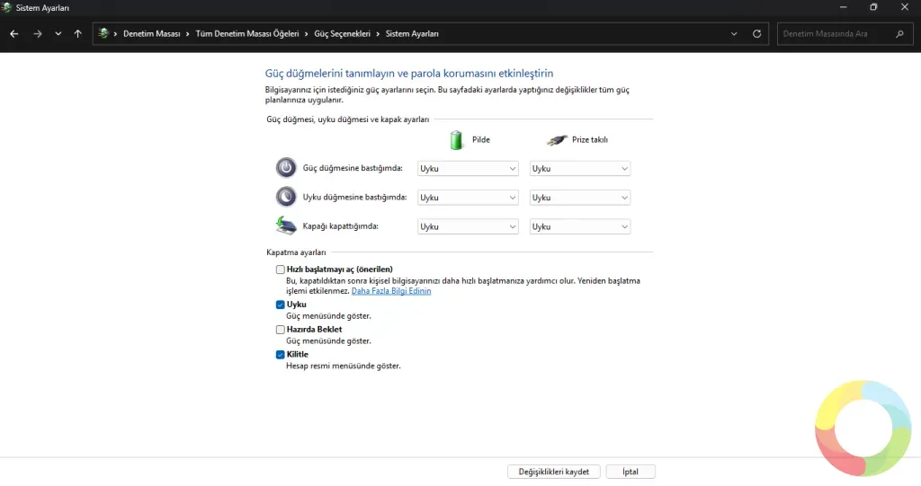921x486 pixels.
Task: Open power button plugged-in dropdown
Action: click(580, 169)
